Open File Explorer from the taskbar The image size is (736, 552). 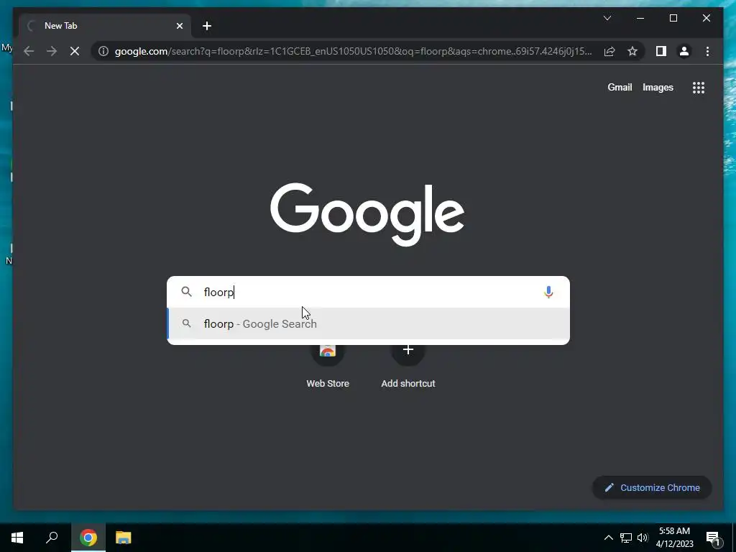click(124, 538)
